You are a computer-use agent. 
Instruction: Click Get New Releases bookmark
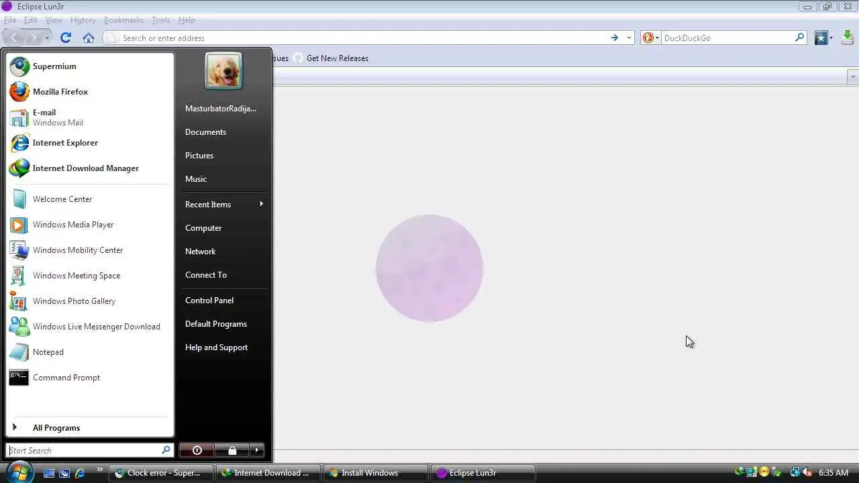click(331, 58)
